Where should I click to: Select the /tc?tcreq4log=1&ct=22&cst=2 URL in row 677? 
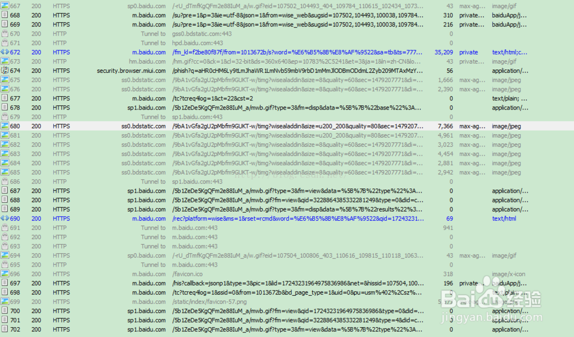[212, 99]
